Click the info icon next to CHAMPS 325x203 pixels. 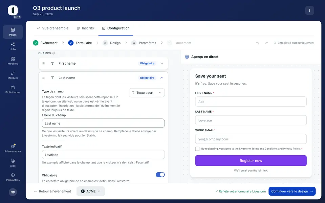coord(54,53)
